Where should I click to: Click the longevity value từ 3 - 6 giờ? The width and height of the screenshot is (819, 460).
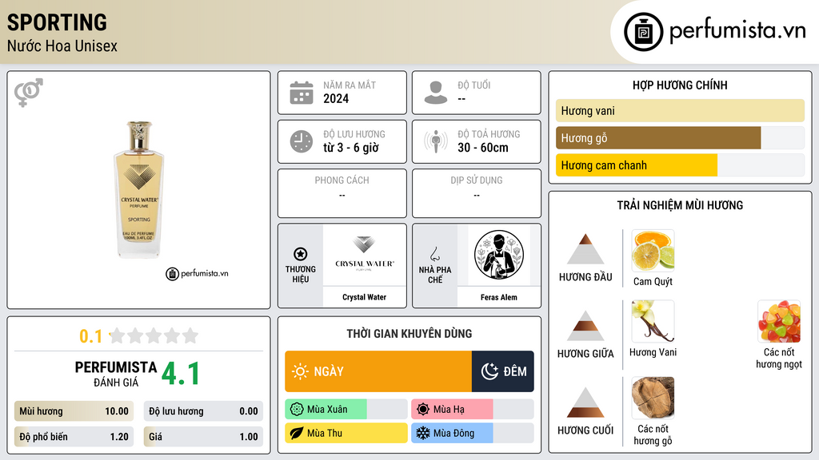pos(350,148)
